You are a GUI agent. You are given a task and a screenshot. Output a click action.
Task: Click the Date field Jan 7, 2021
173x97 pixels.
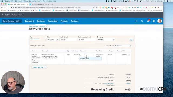point(52,40)
